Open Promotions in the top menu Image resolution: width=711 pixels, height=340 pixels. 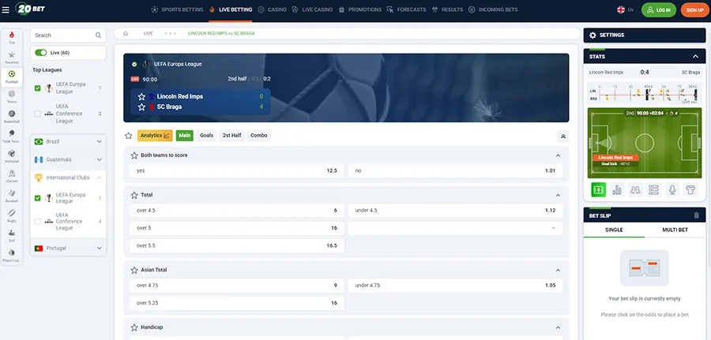pos(360,9)
